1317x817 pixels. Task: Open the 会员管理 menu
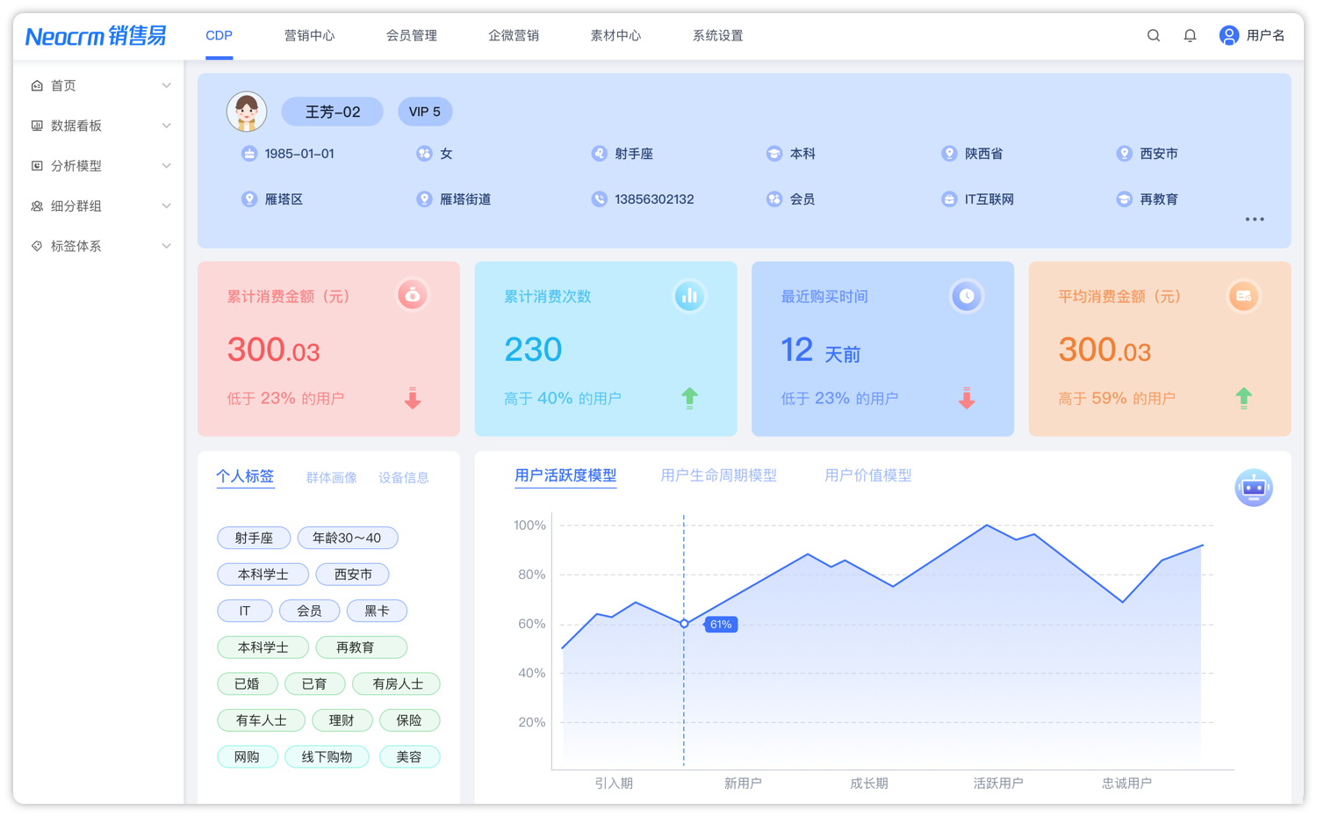coord(411,36)
